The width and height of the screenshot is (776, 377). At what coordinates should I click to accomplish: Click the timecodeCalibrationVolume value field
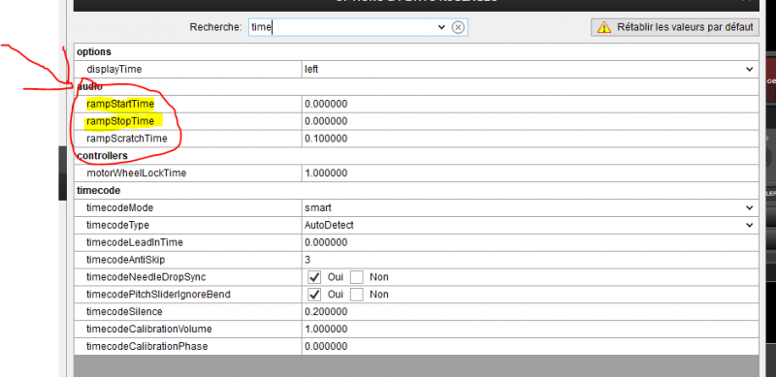tap(530, 329)
